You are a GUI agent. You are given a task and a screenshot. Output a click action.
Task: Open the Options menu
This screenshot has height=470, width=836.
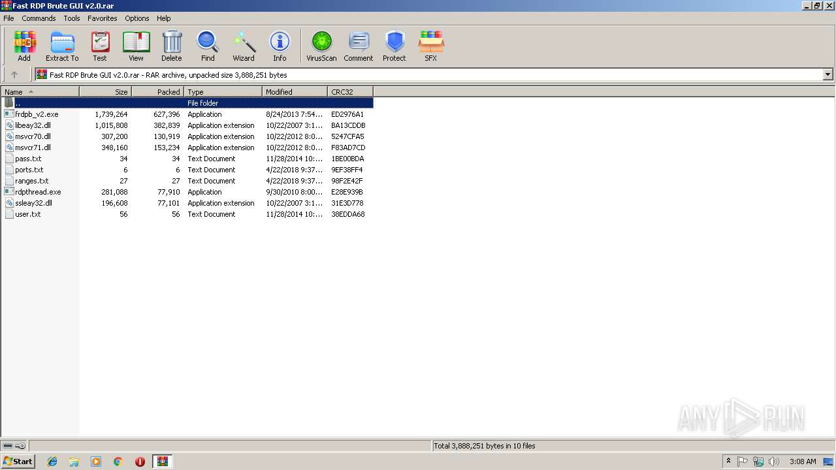[137, 18]
